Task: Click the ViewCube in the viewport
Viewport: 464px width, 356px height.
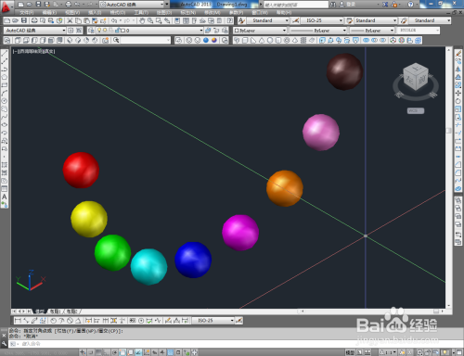Action: [416, 78]
